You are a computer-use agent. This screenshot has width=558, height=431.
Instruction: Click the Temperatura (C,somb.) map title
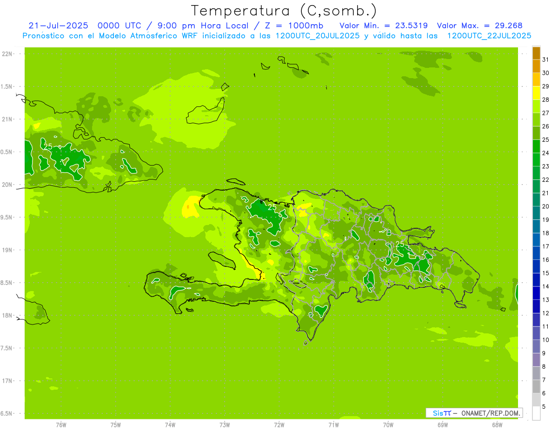click(x=284, y=10)
